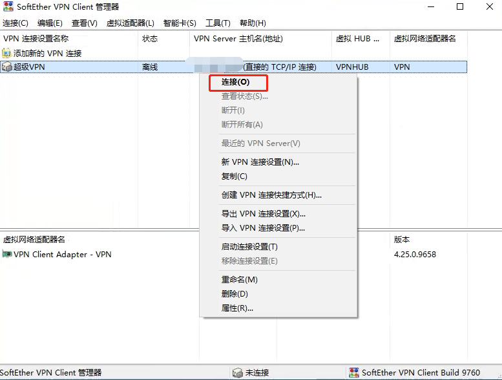Open the 虚拟适配器(L) menu
This screenshot has width=502, height=380.
[x=131, y=23]
